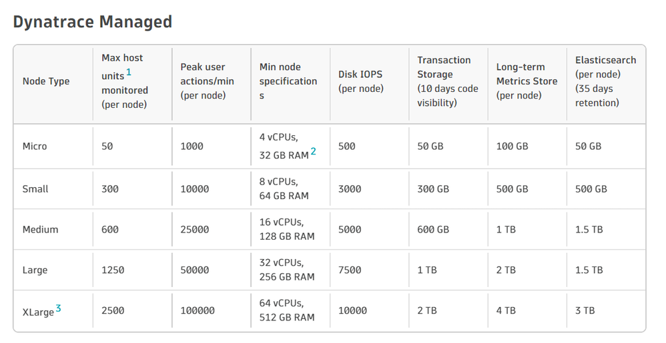
Task: Select the Small node type row label
Action: (x=35, y=189)
